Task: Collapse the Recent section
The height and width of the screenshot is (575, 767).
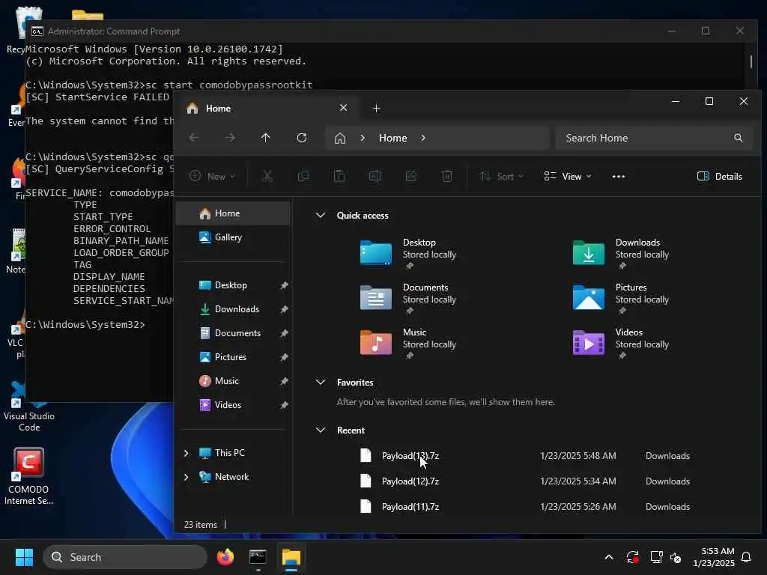Action: pos(321,431)
